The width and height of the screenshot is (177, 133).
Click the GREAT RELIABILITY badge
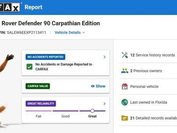pos(41,104)
